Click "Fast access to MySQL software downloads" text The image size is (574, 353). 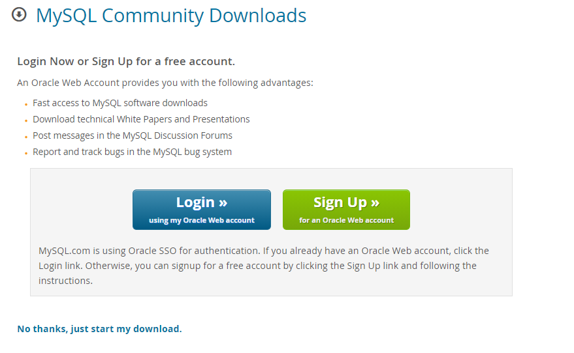120,103
